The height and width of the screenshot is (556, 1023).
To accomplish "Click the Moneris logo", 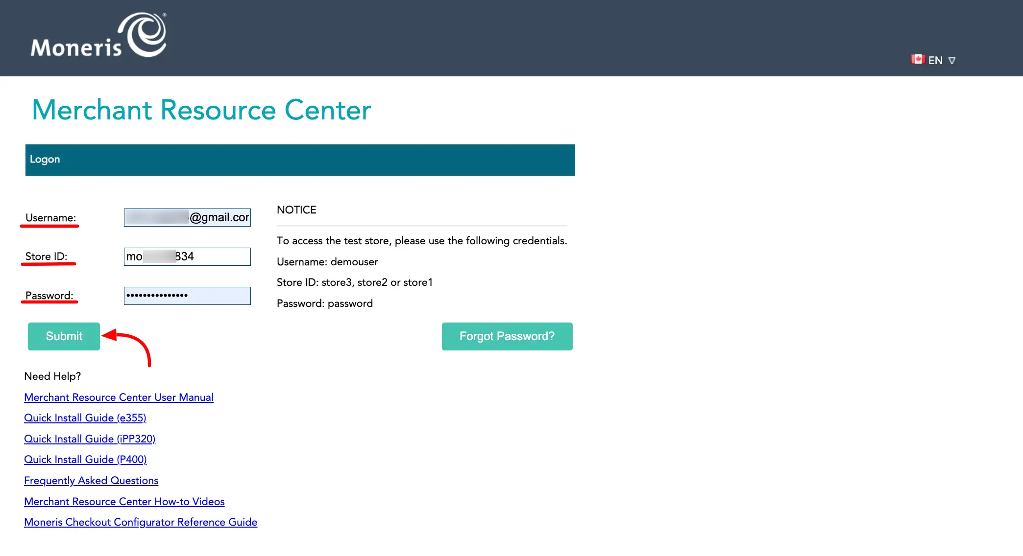I will coord(97,35).
